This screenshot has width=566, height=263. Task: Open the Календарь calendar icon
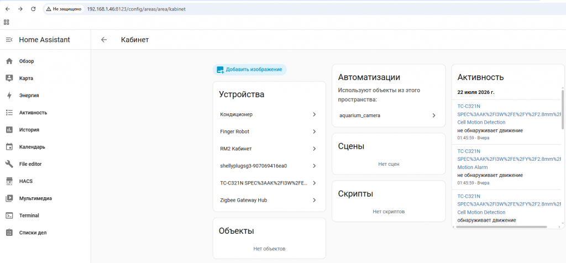9,147
